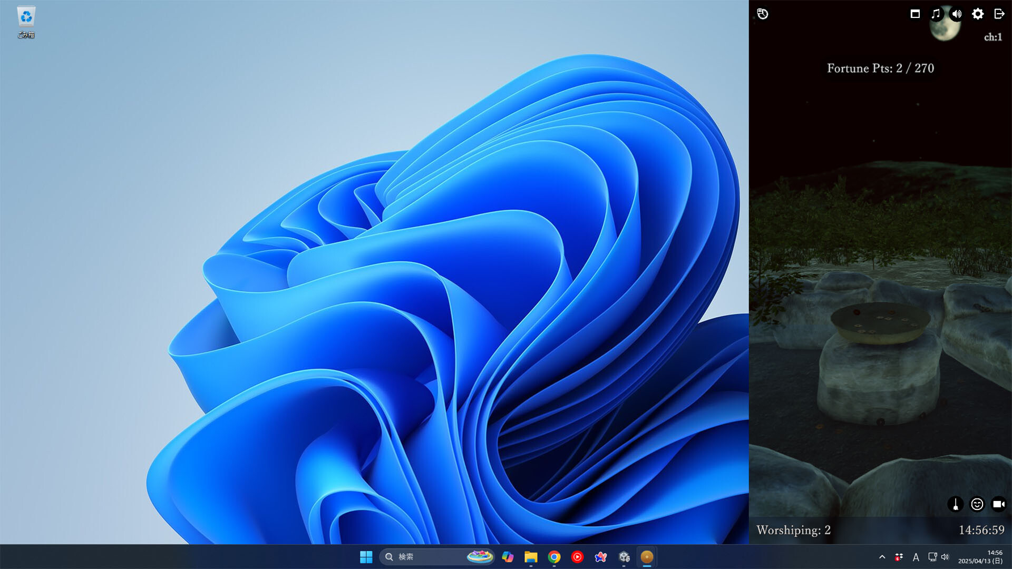Toggle the BGM music note icon
The width and height of the screenshot is (1012, 569).
coord(936,14)
